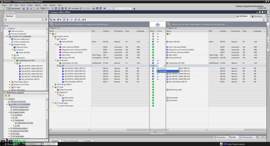
Task: Click the Open project folder icon
Action: [6, 8]
